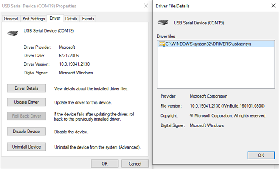Select the Driver tab

point(55,18)
